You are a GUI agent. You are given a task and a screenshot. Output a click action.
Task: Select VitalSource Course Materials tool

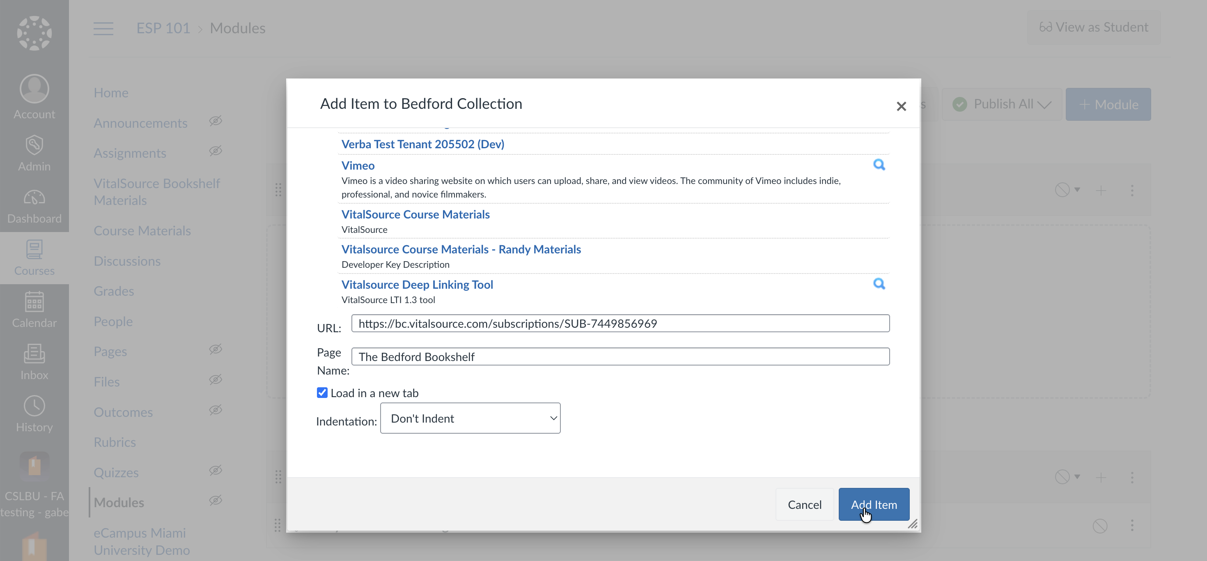click(x=415, y=214)
